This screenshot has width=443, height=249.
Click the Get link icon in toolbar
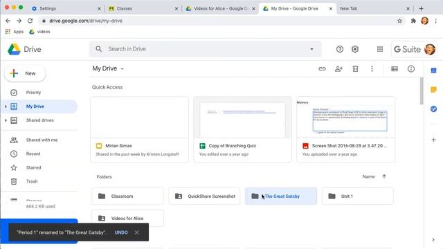(322, 69)
